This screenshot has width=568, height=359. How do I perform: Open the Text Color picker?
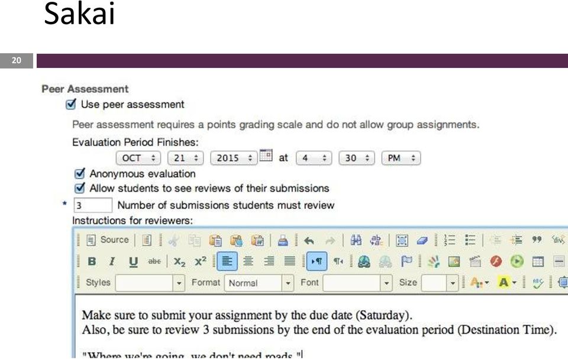(479, 283)
